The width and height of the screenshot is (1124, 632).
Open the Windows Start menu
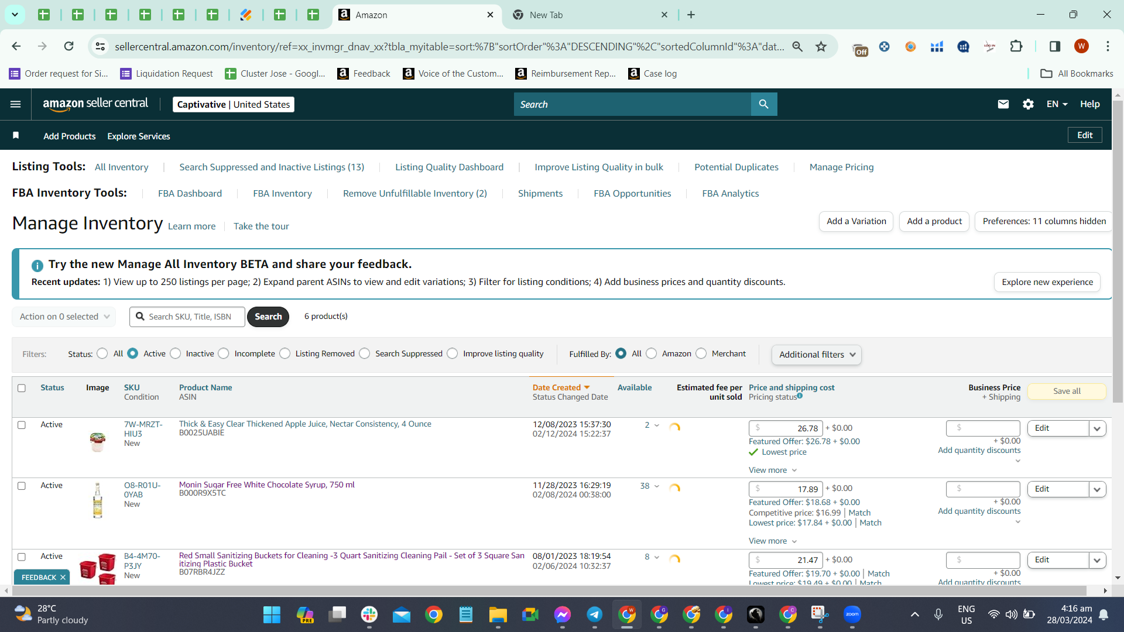[272, 614]
